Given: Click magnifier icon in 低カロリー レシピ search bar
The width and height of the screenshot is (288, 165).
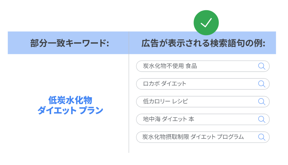Looking at the screenshot, I should tap(262, 101).
